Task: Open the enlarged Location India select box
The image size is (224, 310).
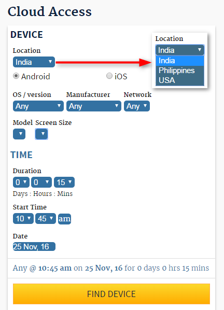Action: coord(180,50)
